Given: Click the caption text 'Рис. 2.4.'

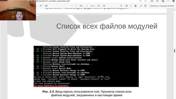Looking at the screenshot, I should [48, 92].
